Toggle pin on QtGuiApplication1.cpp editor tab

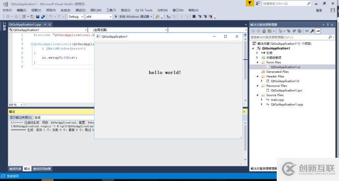pos(45,25)
